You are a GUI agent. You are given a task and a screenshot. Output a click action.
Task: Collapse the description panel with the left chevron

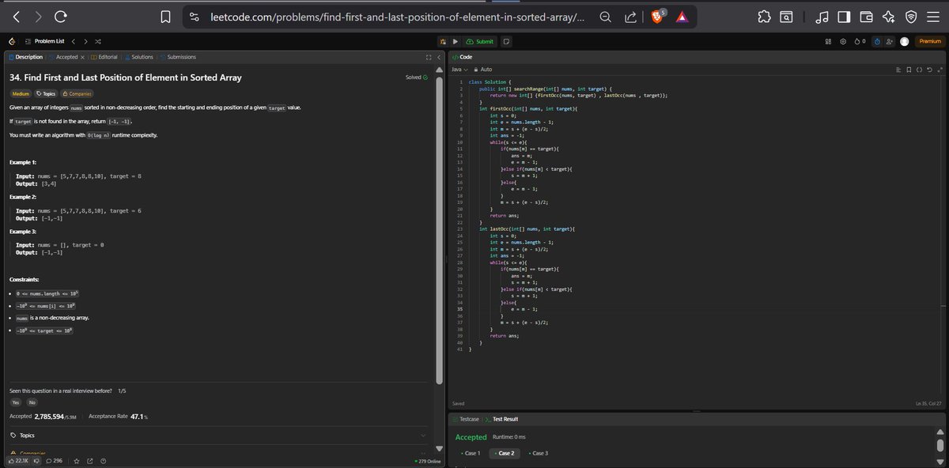coord(439,57)
